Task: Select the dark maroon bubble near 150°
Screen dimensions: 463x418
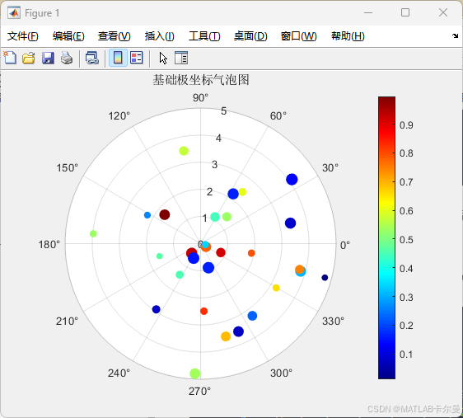Action: pyautogui.click(x=165, y=214)
